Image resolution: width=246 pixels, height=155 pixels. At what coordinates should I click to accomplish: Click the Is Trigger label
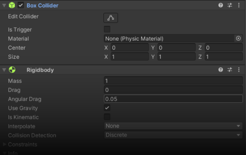pos(20,30)
